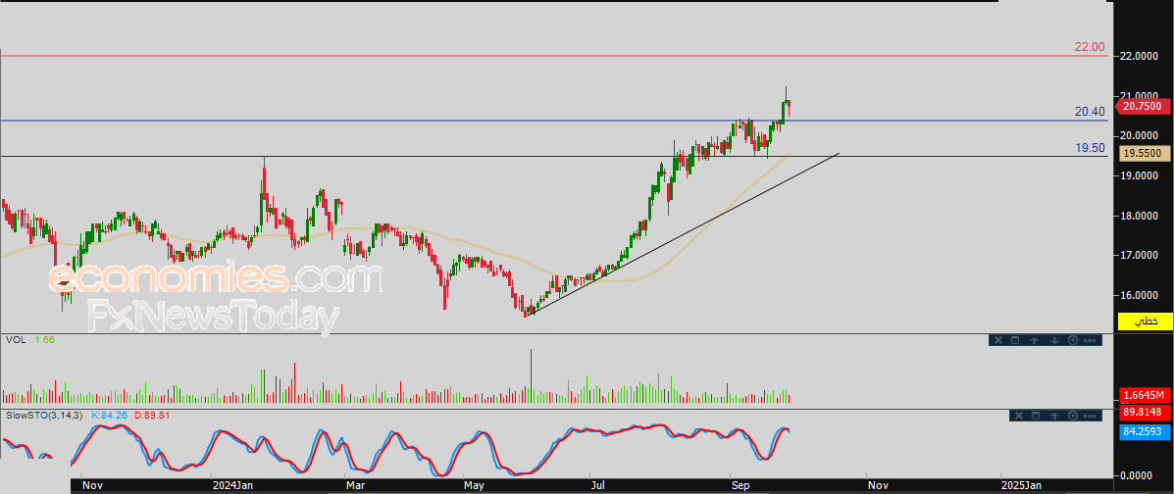This screenshot has height=494, width=1174.
Task: Select the red 22.00 resistance line label
Action: click(x=1090, y=46)
